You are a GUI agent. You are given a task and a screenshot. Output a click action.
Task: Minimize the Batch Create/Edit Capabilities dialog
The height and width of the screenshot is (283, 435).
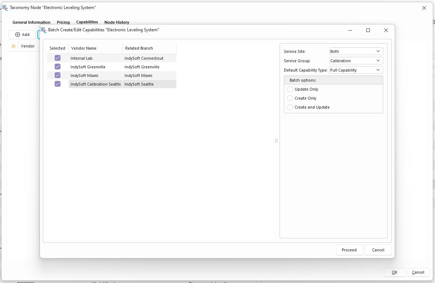pos(350,30)
